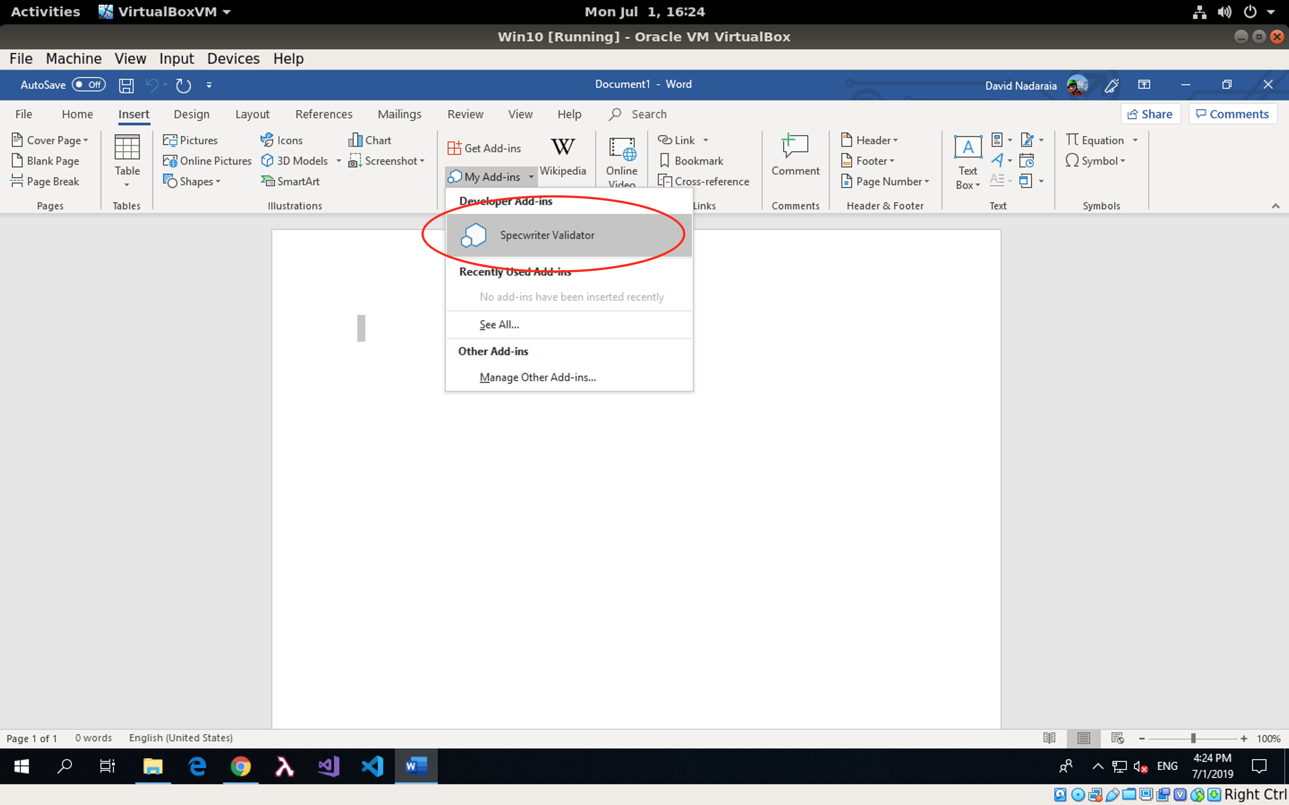Zoom out with the minus button

pyautogui.click(x=1142, y=738)
